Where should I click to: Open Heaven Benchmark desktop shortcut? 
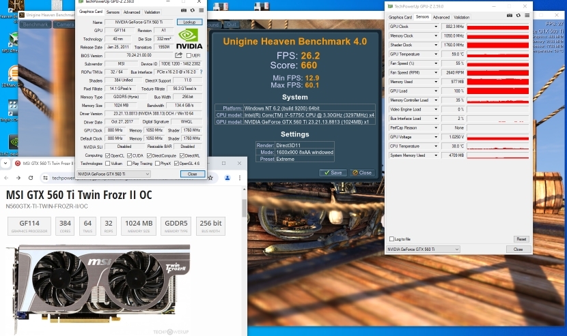(x=12, y=10)
